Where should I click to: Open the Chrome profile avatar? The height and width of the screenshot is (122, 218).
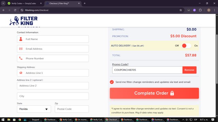click(209, 10)
